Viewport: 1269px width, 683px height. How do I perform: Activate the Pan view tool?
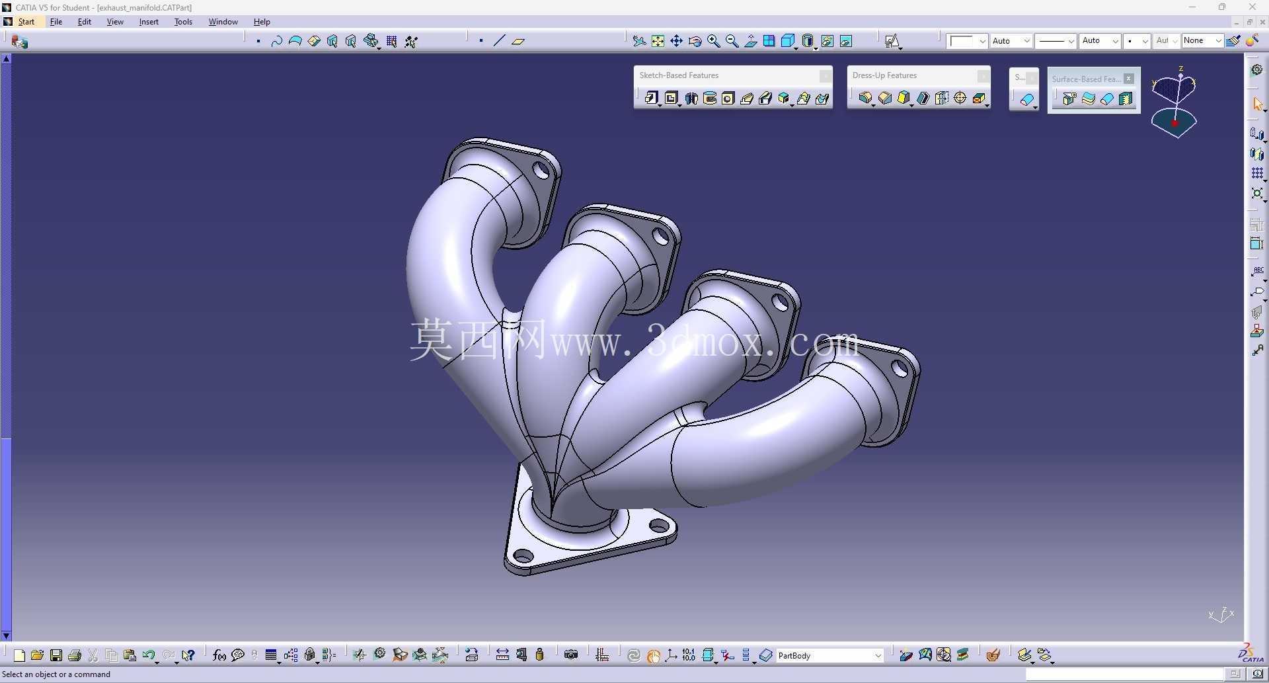676,41
